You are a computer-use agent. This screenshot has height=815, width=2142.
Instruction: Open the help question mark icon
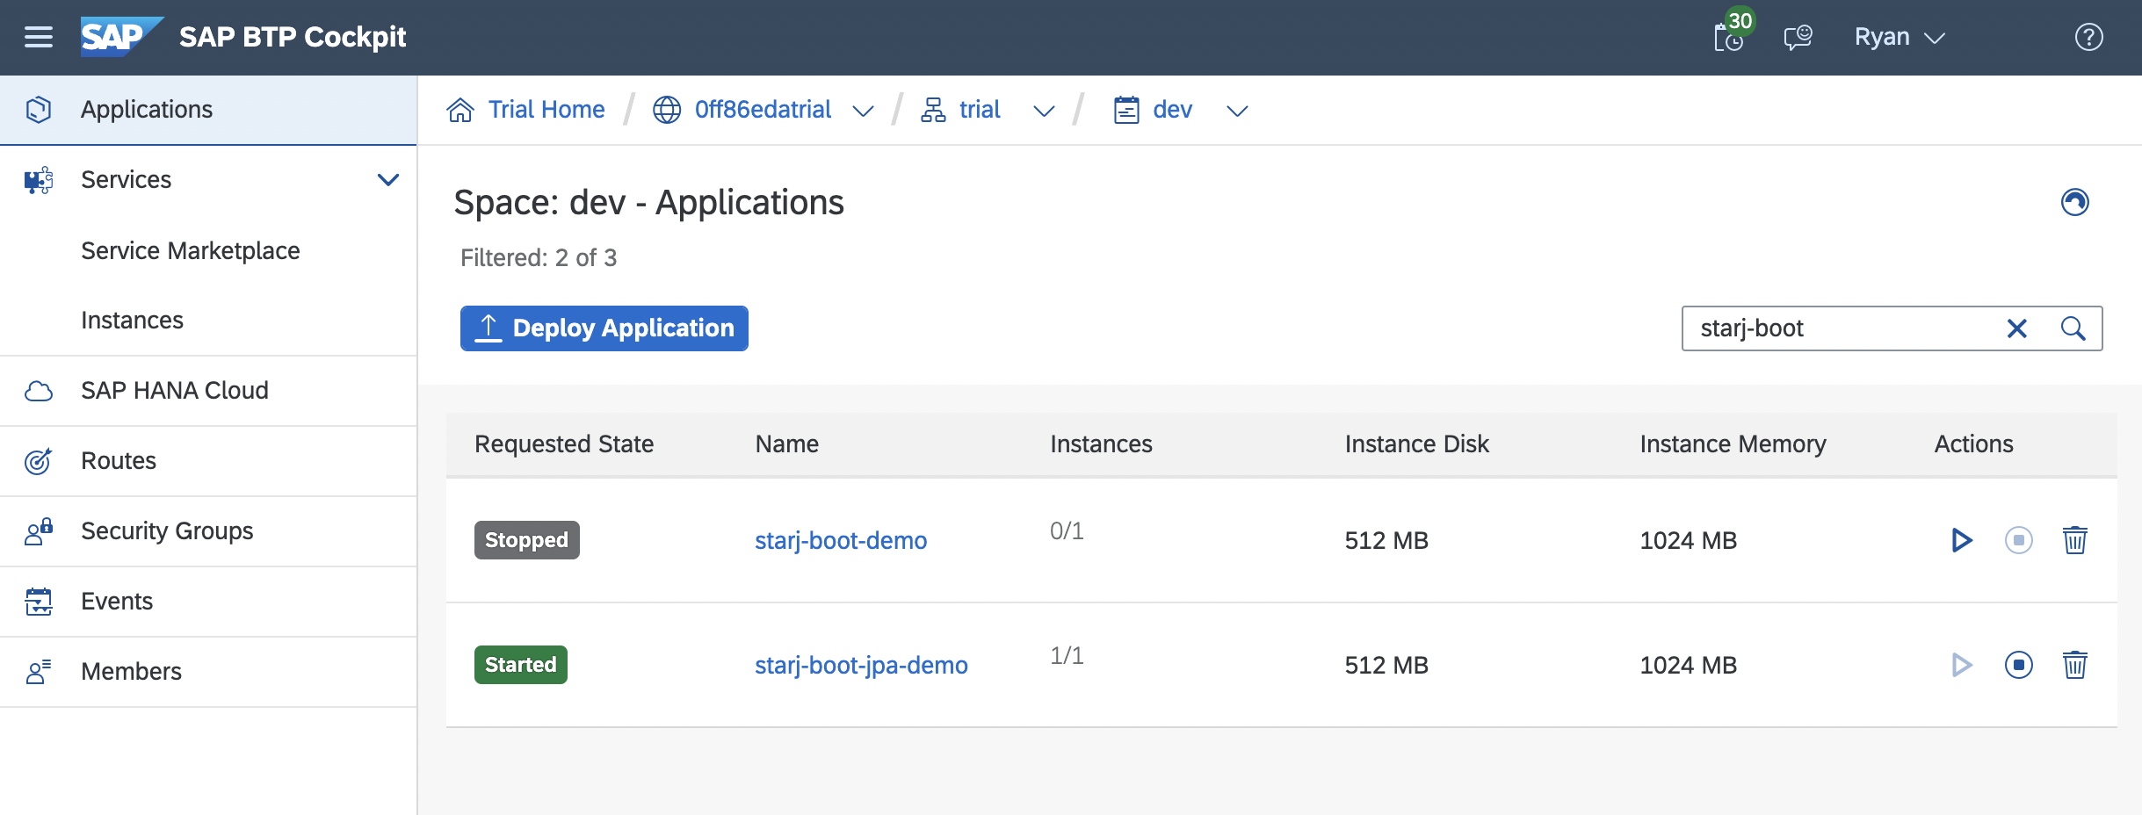click(2088, 37)
